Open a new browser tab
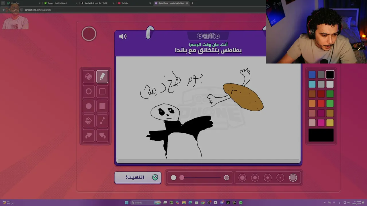 point(192,3)
